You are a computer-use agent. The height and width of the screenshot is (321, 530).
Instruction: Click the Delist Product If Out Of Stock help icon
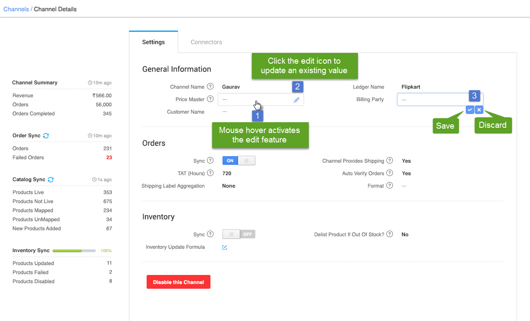(x=389, y=234)
